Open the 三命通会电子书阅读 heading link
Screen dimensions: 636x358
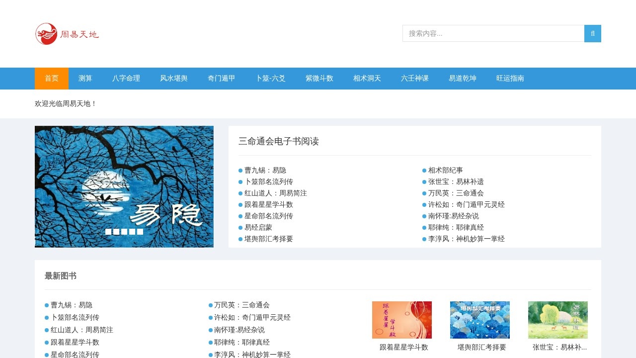click(x=279, y=141)
